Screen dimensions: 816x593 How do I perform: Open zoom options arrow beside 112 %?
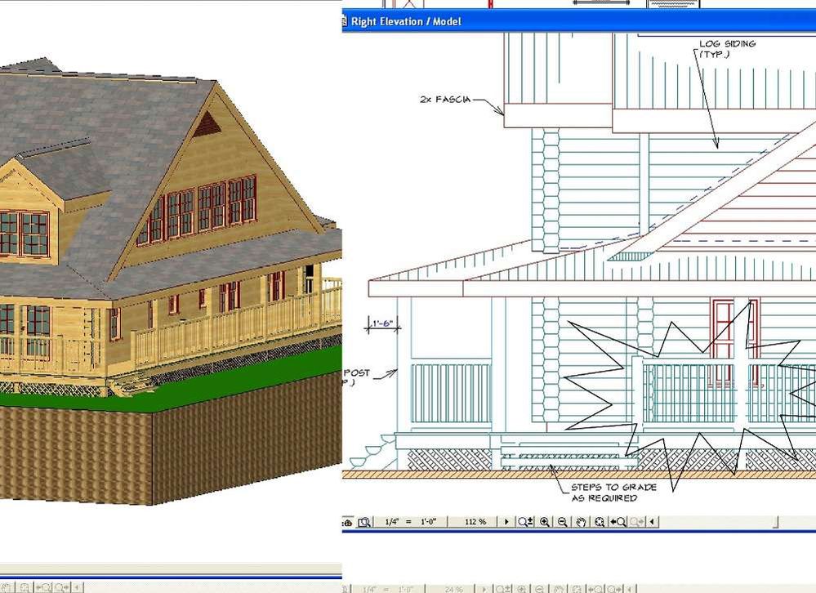pos(506,522)
